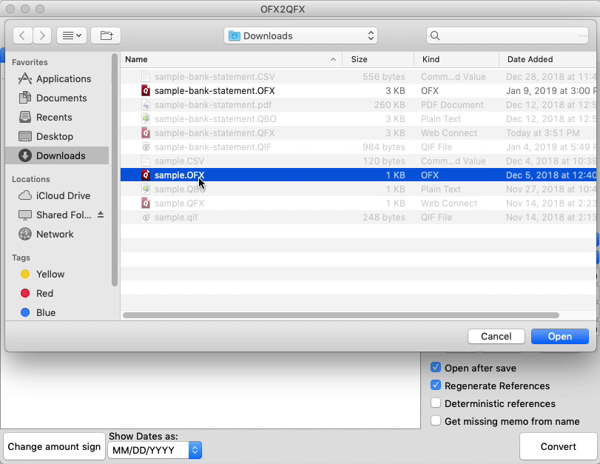The image size is (600, 464).
Task: Click the 3 KB size of sample-bank-statement.OFX
Action: click(395, 91)
